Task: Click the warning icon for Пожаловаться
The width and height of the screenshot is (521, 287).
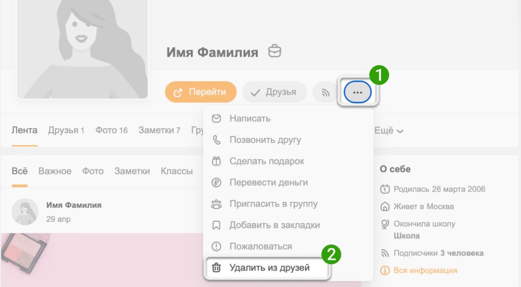Action: coord(217,246)
